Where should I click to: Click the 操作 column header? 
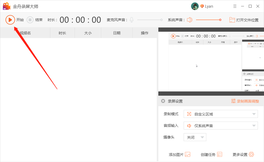coord(145,33)
